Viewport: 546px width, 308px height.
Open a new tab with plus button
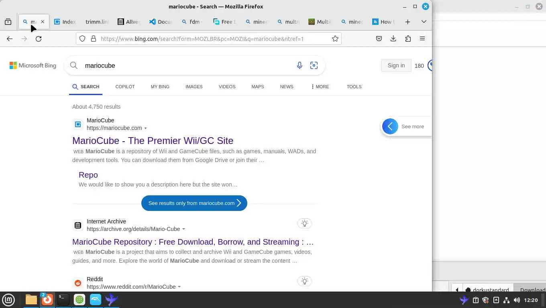click(x=407, y=22)
